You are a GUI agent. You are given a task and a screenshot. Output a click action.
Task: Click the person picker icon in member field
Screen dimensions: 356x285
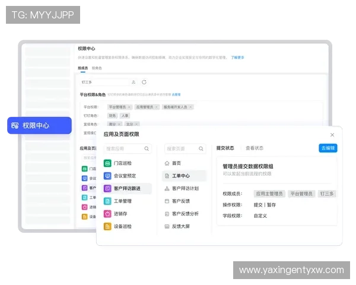133,82
